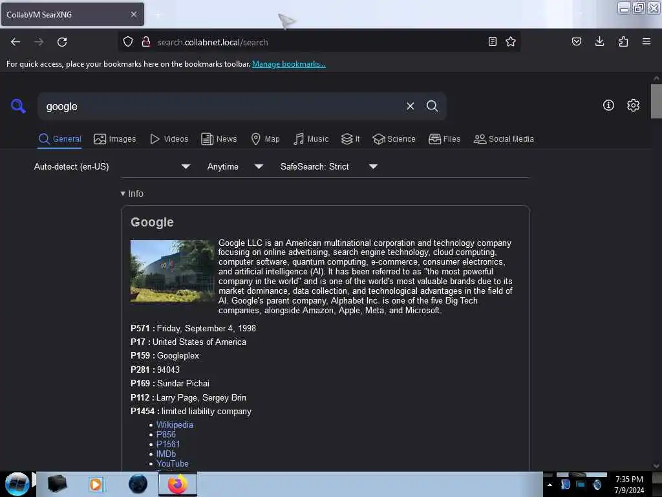Close the CollabVM SearXNG tab
662x497 pixels.
pyautogui.click(x=134, y=14)
